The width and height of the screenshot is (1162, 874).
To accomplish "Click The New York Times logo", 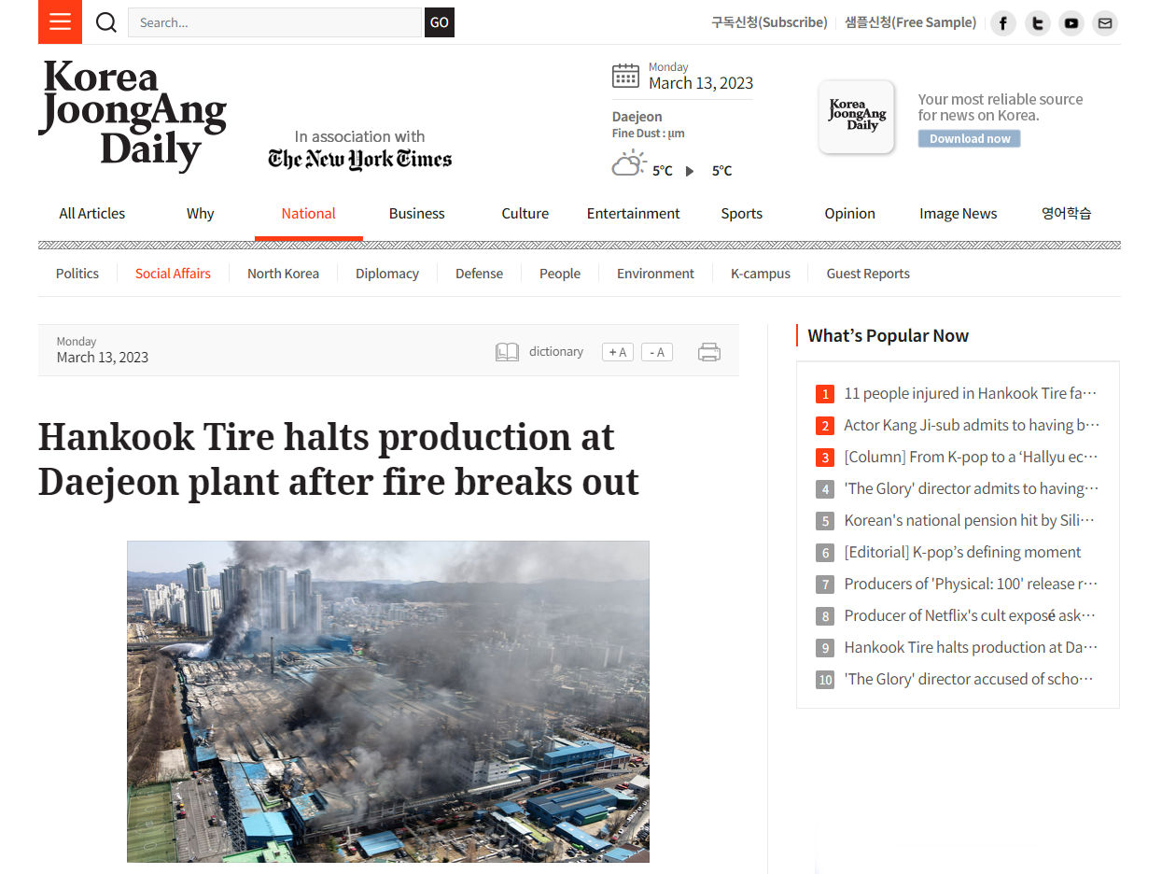I will pos(359,160).
